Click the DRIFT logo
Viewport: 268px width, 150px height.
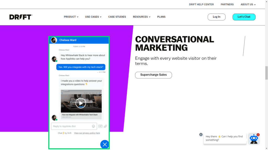pos(21,17)
